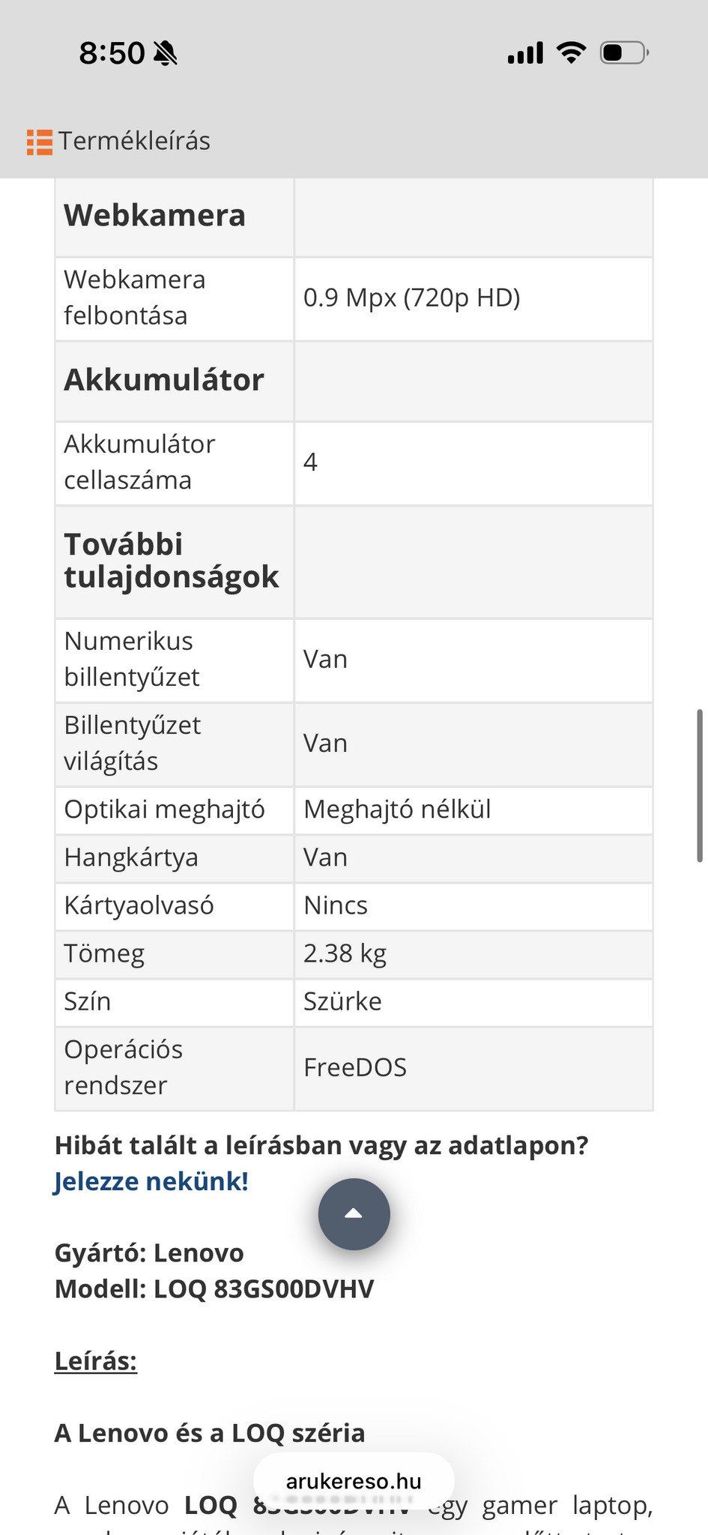Tap the orange Termékleírás list icon
The width and height of the screenshot is (708, 1535).
pos(40,142)
